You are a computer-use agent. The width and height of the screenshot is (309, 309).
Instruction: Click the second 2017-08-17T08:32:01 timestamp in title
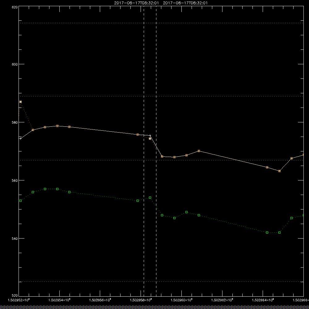click(185, 3)
